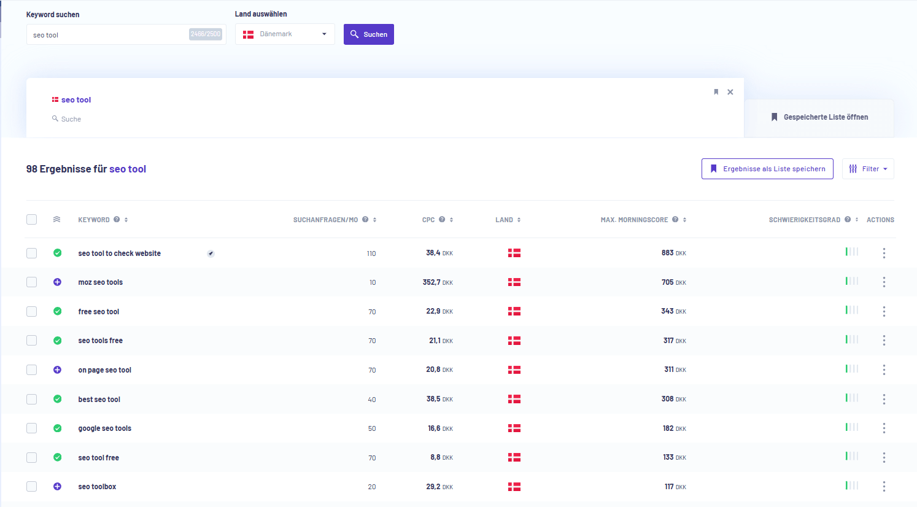The height and width of the screenshot is (507, 917).
Task: Click green check icon for best seo tool
Action: pyautogui.click(x=57, y=399)
